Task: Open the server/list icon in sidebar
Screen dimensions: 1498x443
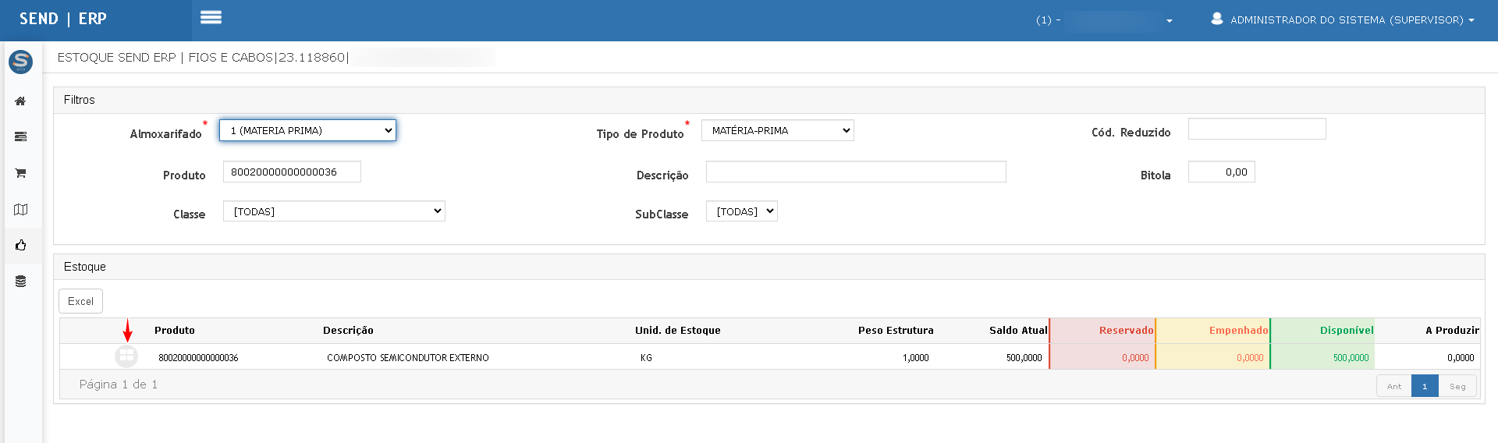Action: tap(21, 137)
